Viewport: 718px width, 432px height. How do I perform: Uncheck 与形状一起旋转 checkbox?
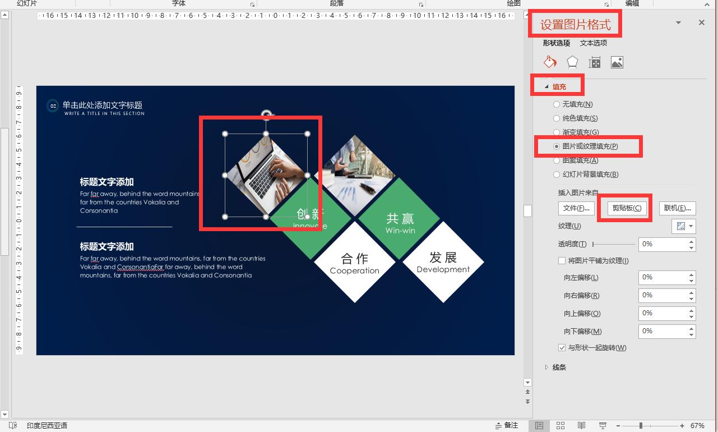562,348
